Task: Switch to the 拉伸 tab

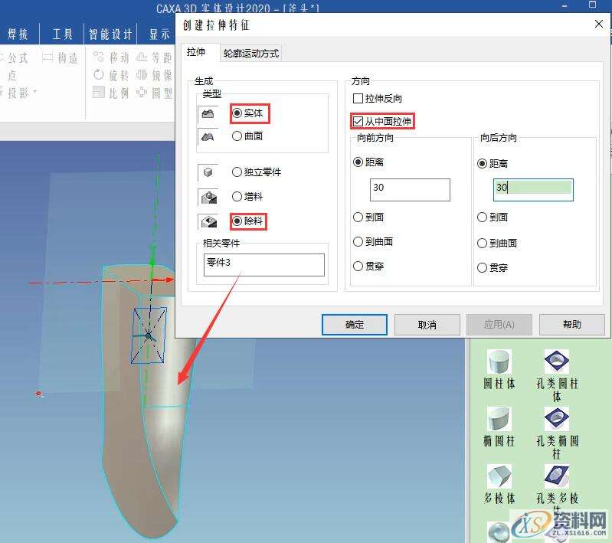Action: [196, 52]
